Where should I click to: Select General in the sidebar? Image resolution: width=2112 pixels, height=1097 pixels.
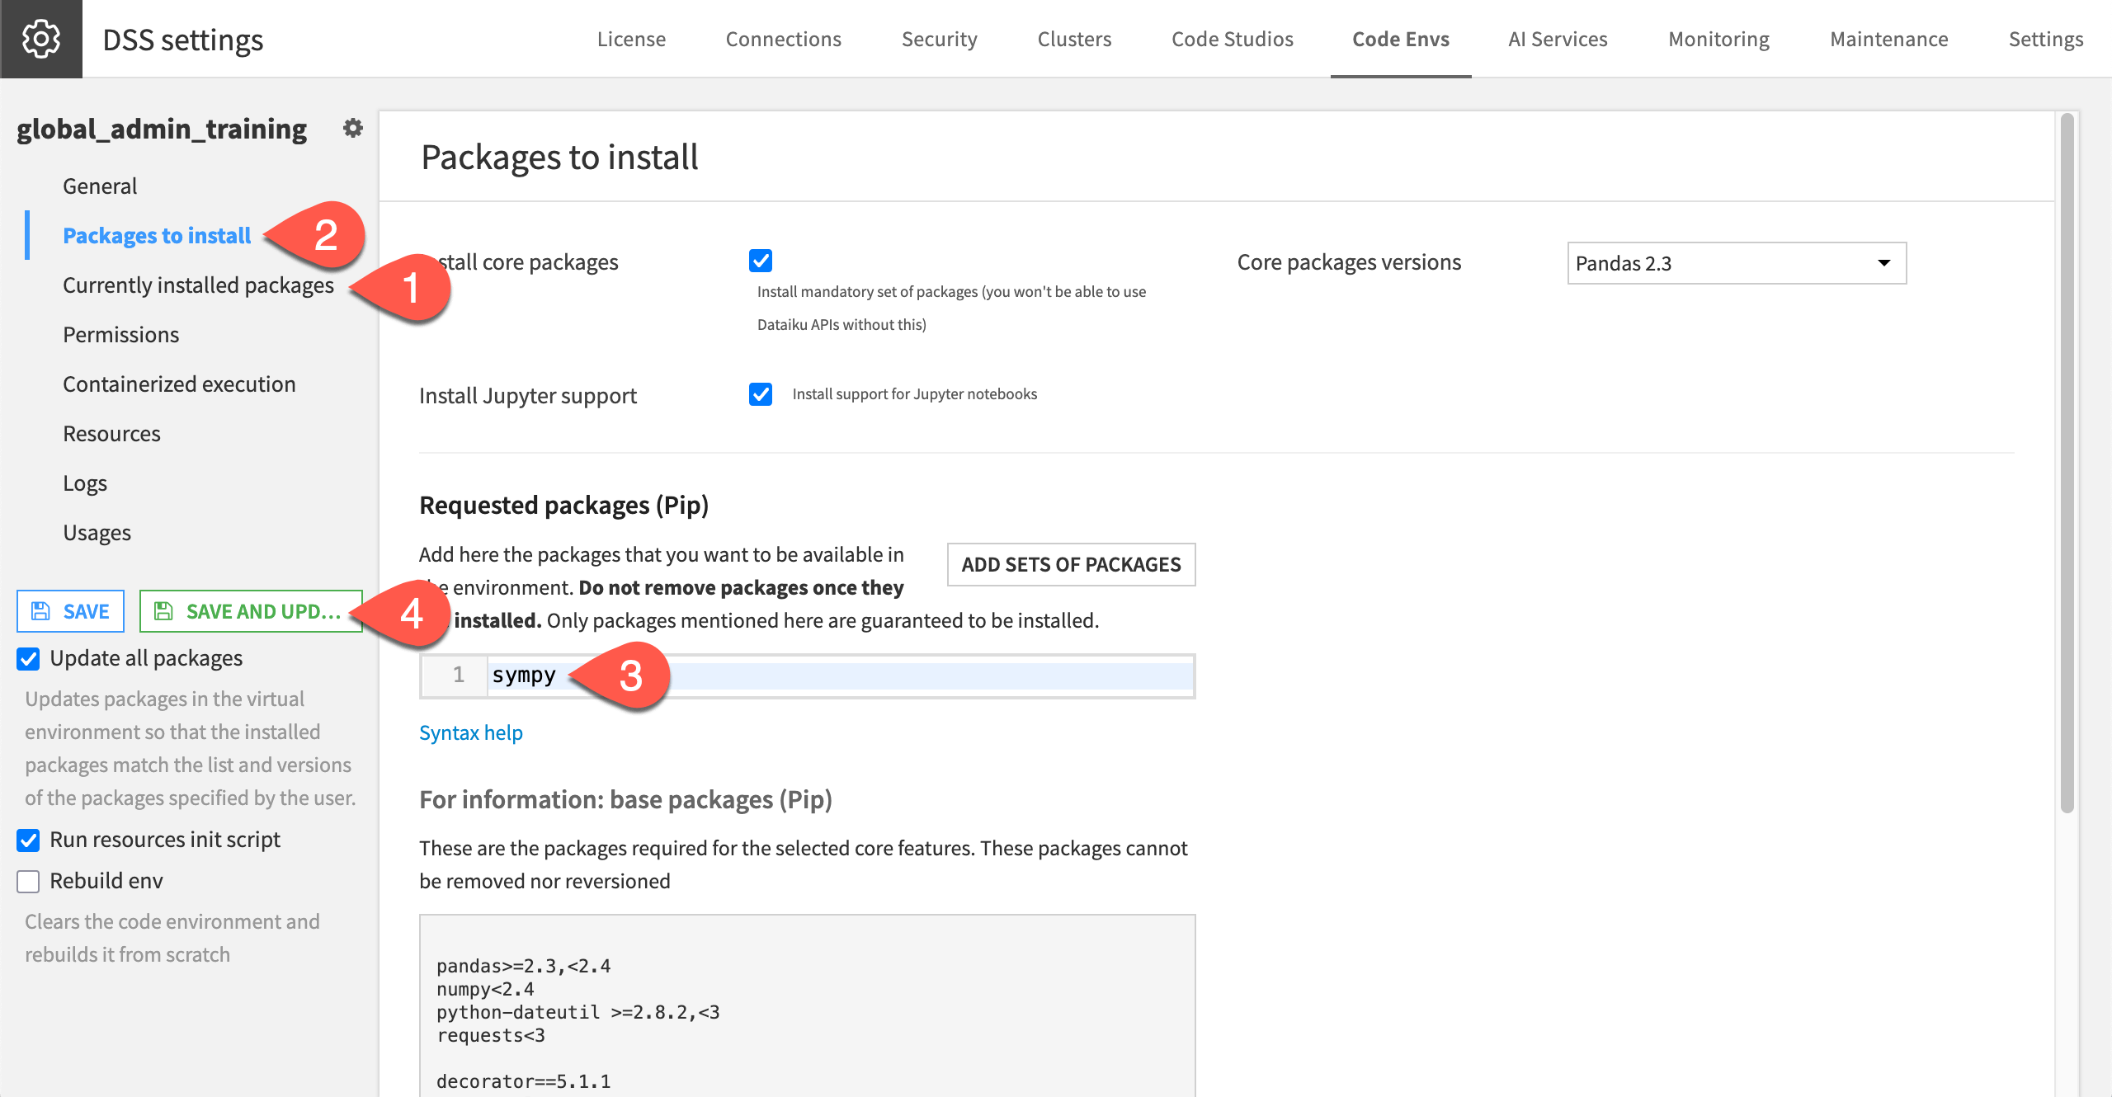[100, 186]
